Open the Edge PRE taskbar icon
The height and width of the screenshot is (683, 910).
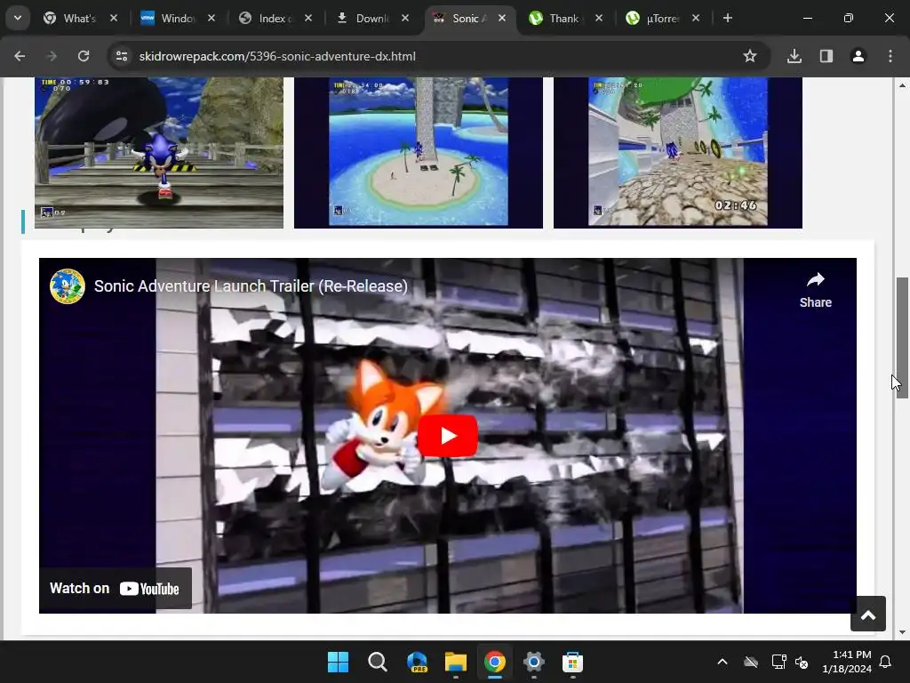[417, 662]
